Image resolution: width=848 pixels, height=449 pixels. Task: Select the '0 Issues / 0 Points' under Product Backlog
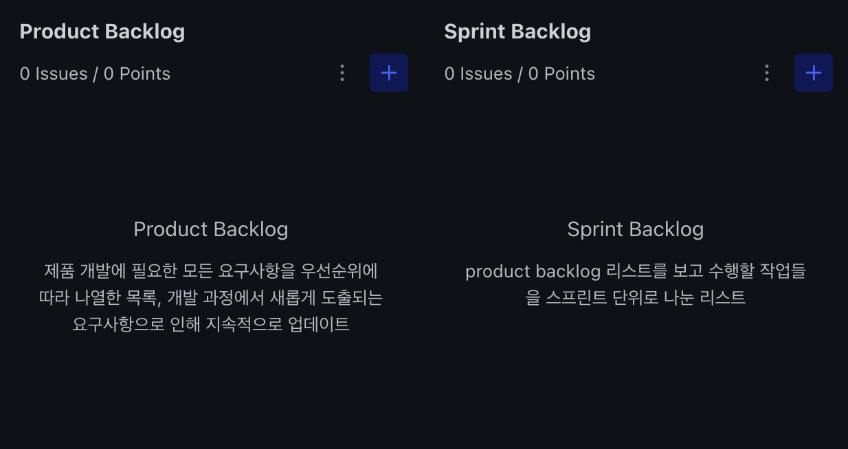click(x=95, y=73)
